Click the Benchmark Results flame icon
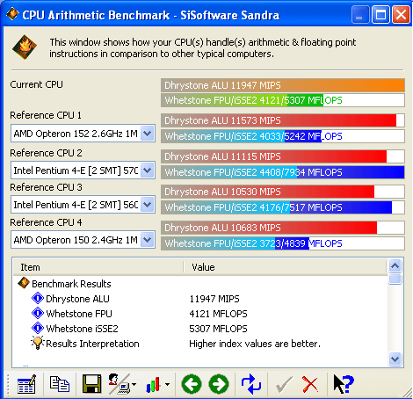Screen dimensions: 413x399 coord(24,283)
